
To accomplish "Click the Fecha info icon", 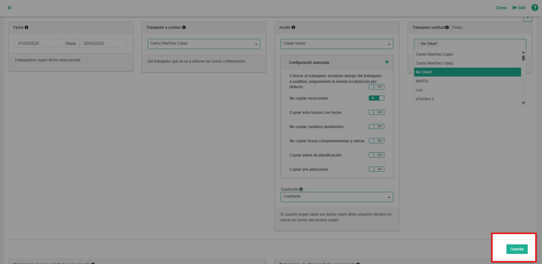I will [x=27, y=28].
